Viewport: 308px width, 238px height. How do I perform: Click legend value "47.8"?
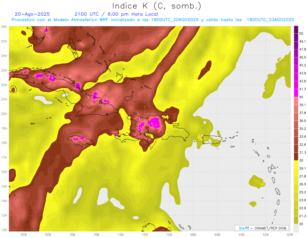(x=303, y=49)
